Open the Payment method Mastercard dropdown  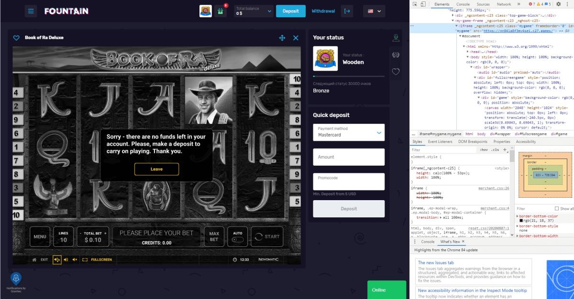349,132
